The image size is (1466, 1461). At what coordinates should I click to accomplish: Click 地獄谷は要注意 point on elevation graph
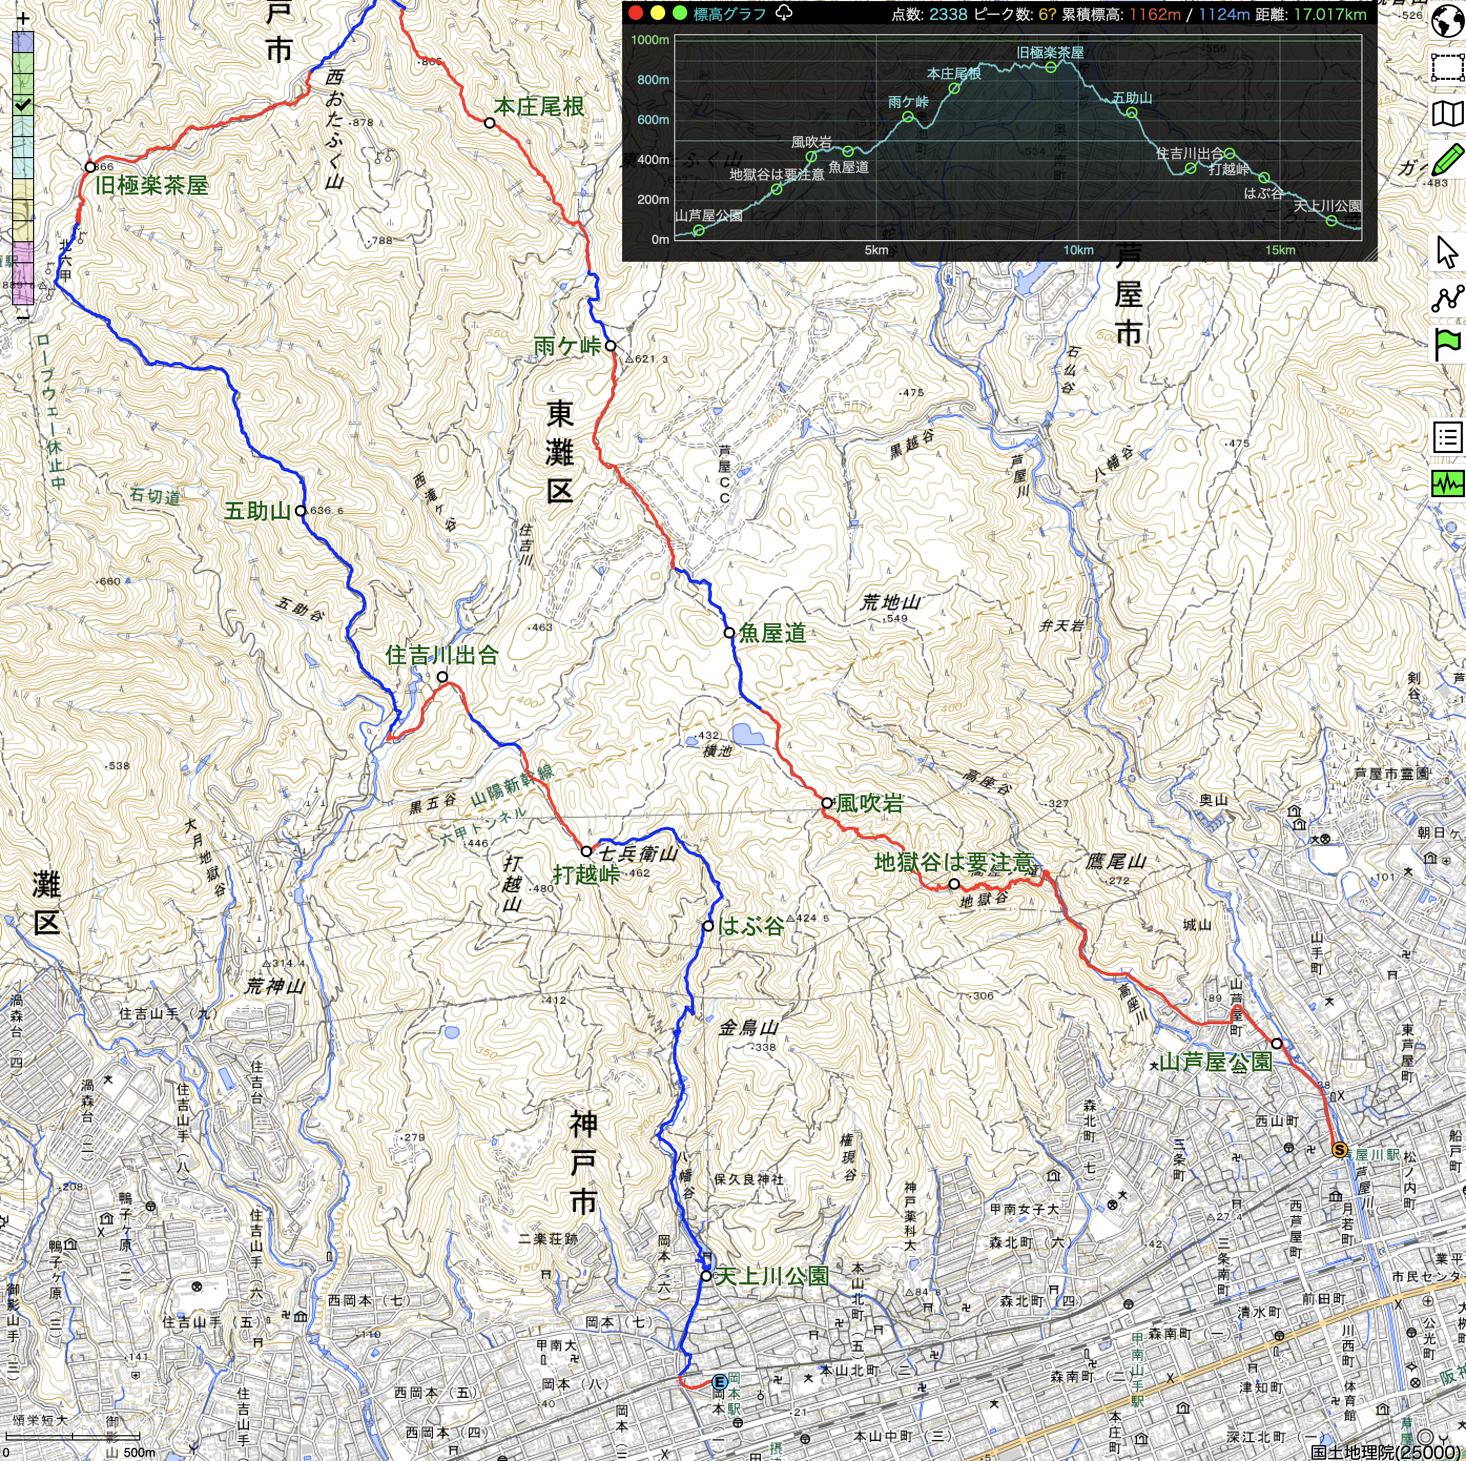pos(777,189)
